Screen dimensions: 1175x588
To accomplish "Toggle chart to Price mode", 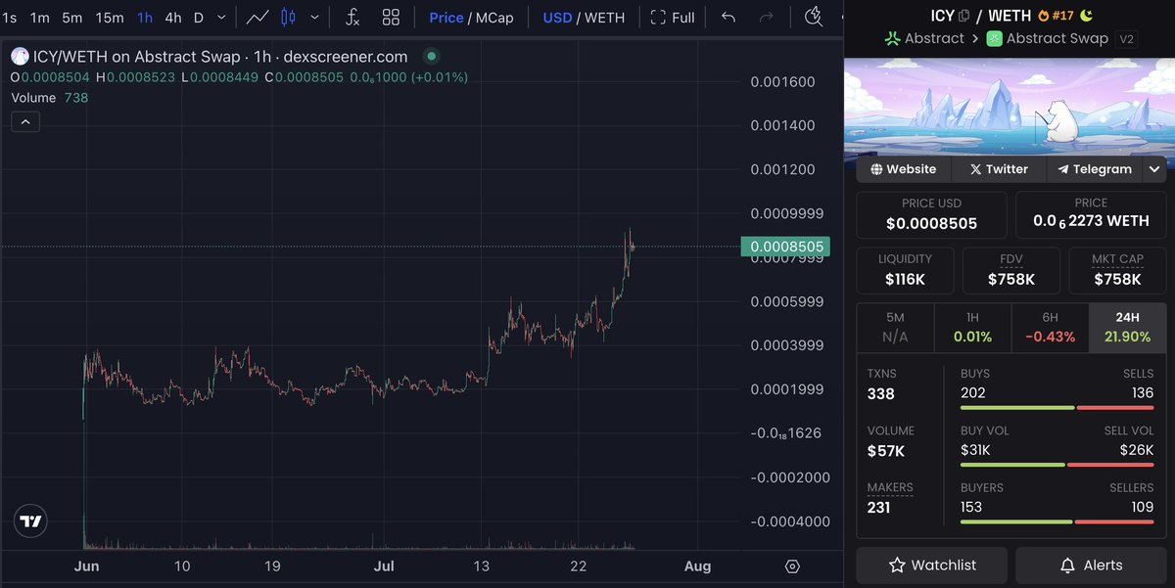I will coord(446,18).
